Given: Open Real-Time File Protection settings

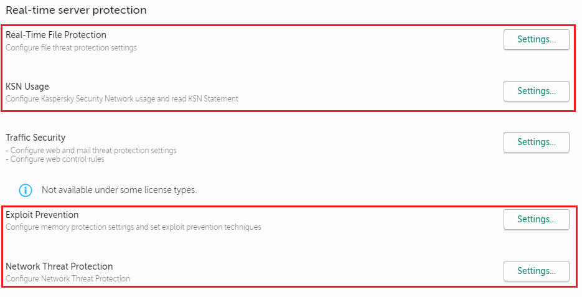Looking at the screenshot, I should coord(536,39).
